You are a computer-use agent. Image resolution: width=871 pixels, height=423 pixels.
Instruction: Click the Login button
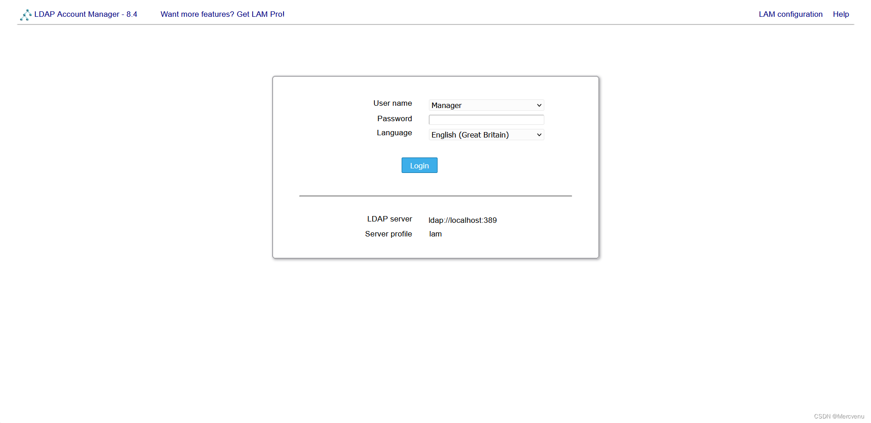[x=419, y=165]
